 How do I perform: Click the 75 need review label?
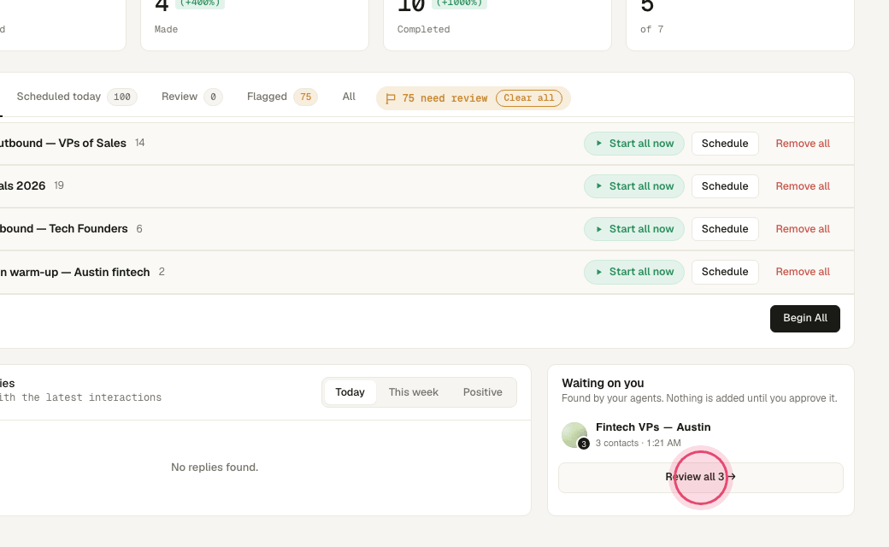[x=444, y=98]
